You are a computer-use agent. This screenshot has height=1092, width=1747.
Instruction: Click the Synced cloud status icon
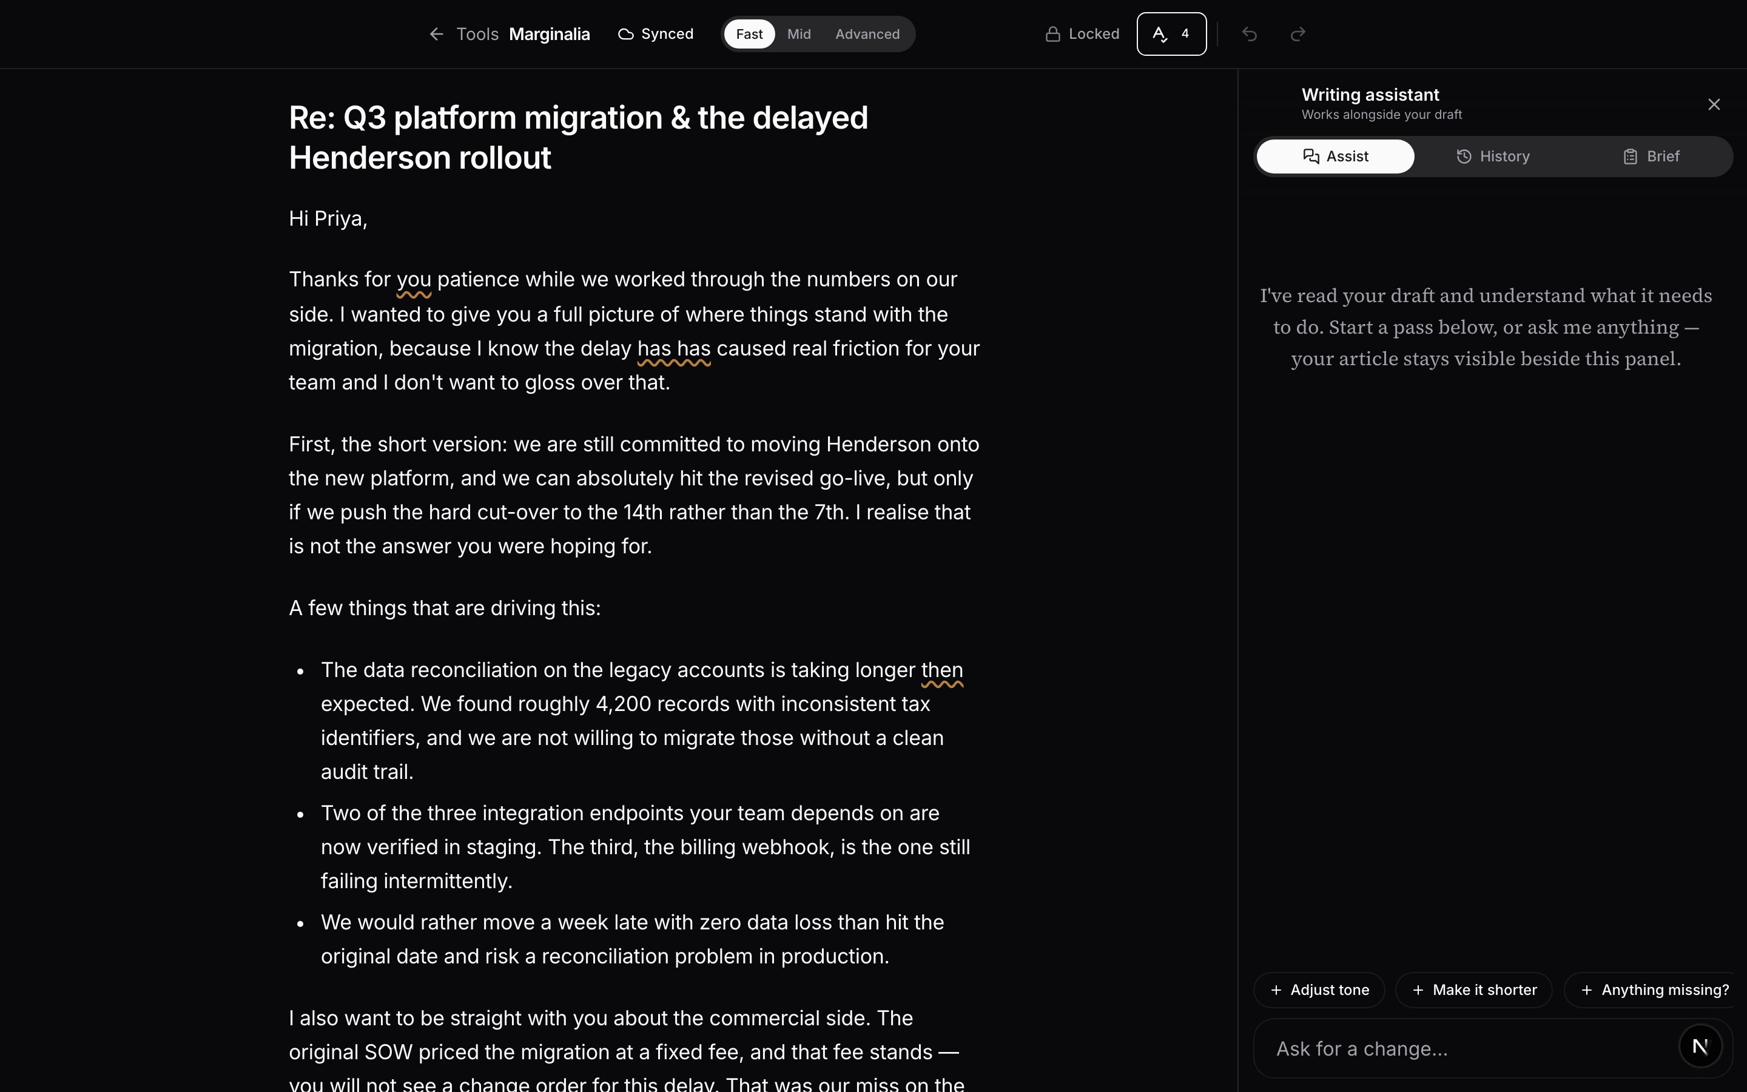tap(626, 34)
